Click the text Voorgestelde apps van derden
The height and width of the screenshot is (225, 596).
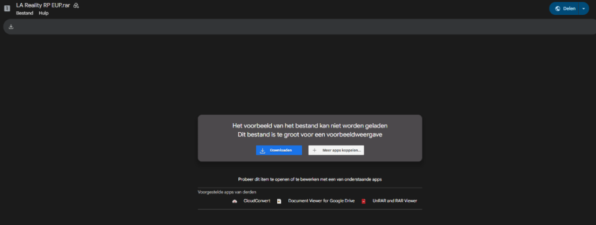[x=227, y=192]
